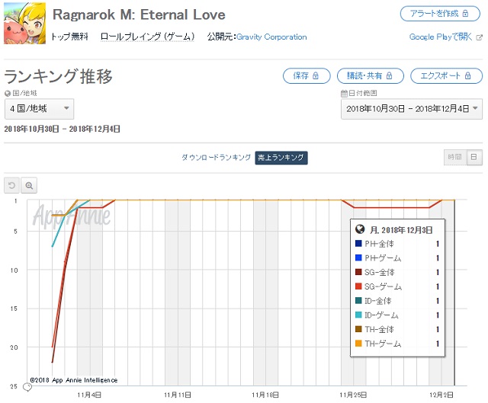The image size is (488, 403).
Task: Click the SG-全体 dark red legend swatch
Action: pos(358,272)
